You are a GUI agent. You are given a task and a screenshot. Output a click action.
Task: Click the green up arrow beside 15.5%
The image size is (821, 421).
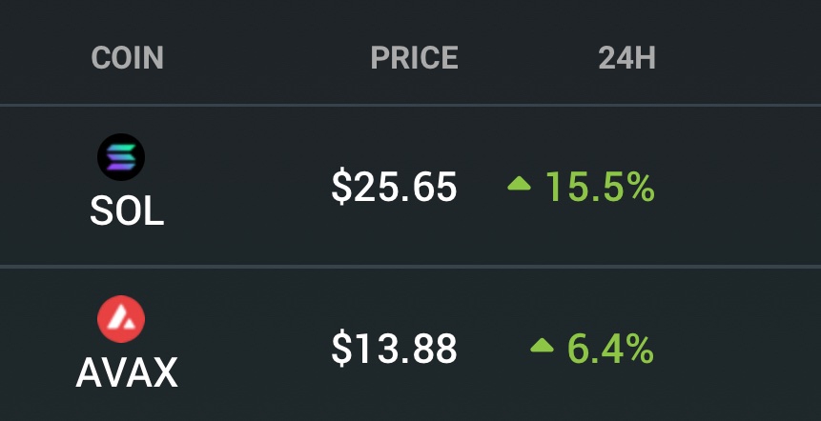[x=519, y=184]
